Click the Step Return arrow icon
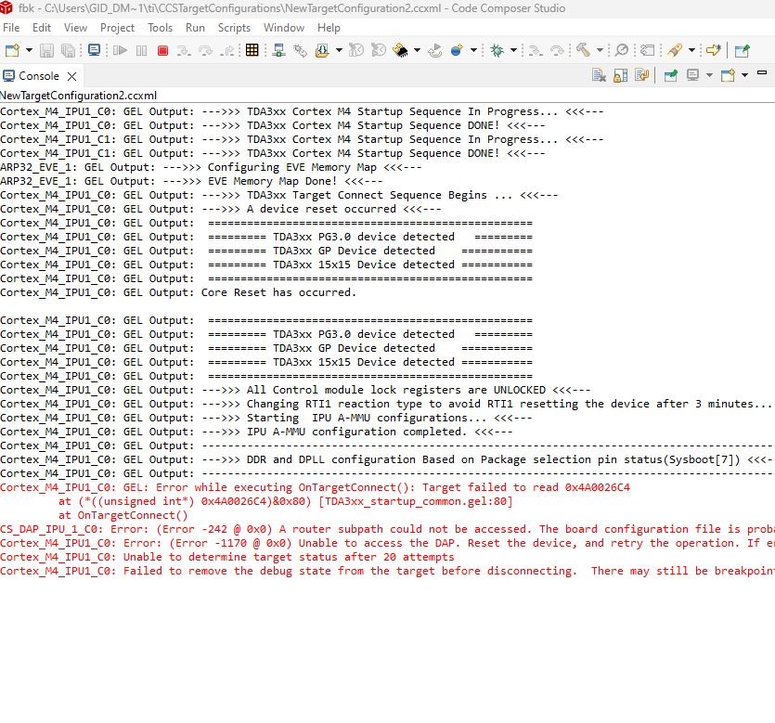Viewport: 775px width, 723px height. [x=227, y=50]
